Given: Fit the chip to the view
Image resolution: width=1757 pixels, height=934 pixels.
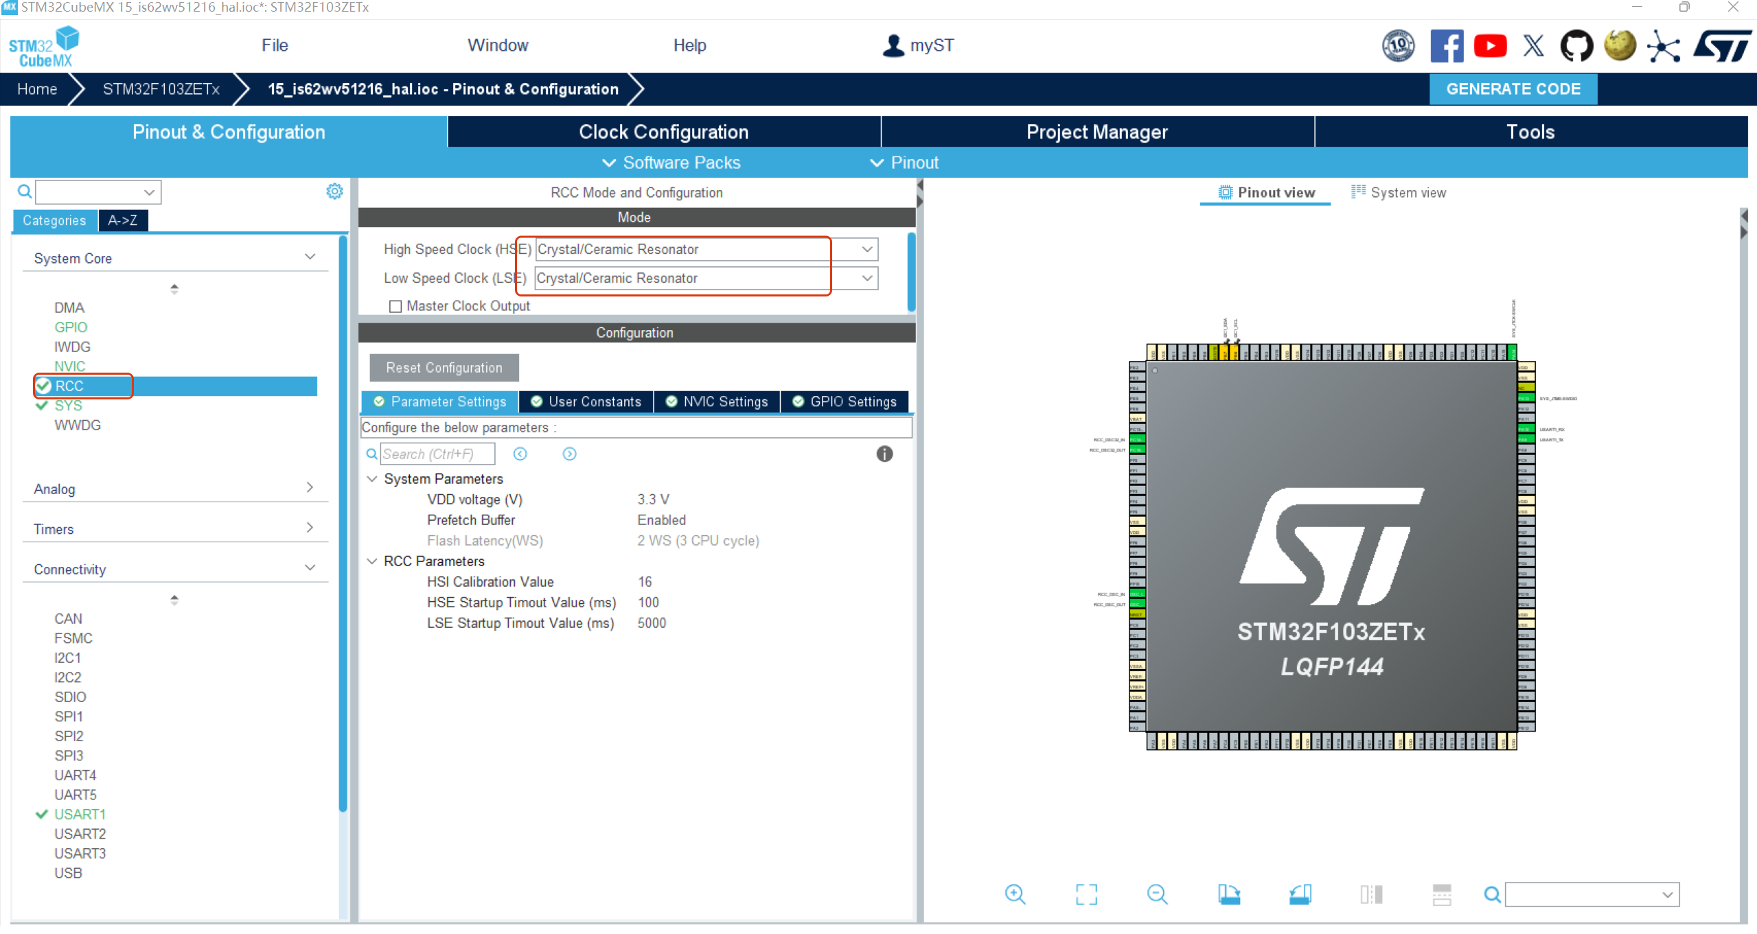Looking at the screenshot, I should [x=1086, y=894].
